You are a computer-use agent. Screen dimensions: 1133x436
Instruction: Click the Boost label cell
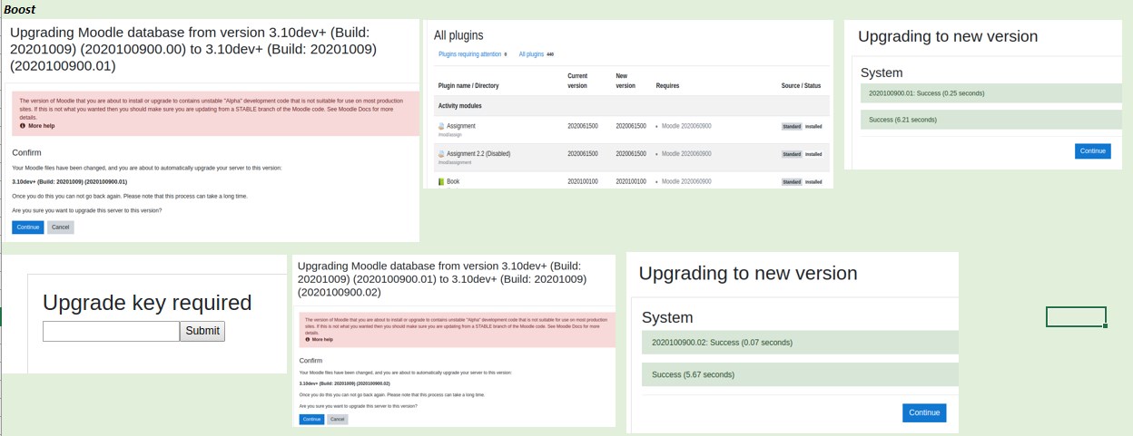coord(19,8)
